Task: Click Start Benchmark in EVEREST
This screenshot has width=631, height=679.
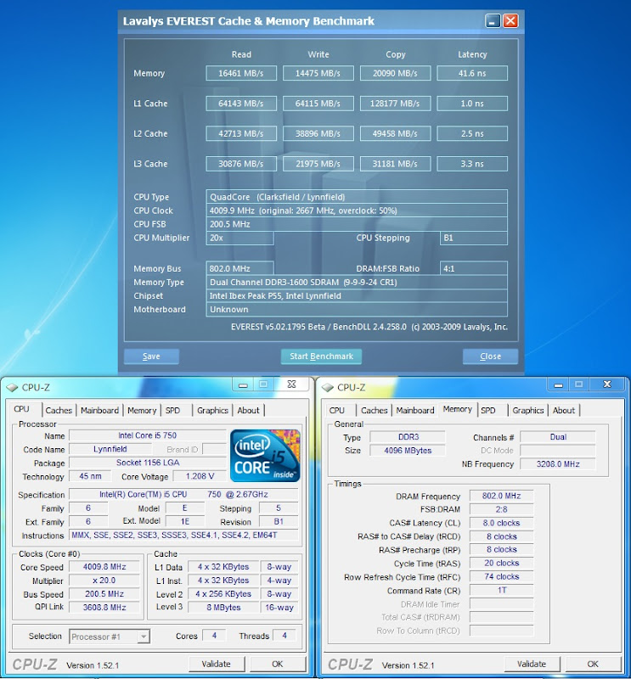Action: coord(321,356)
